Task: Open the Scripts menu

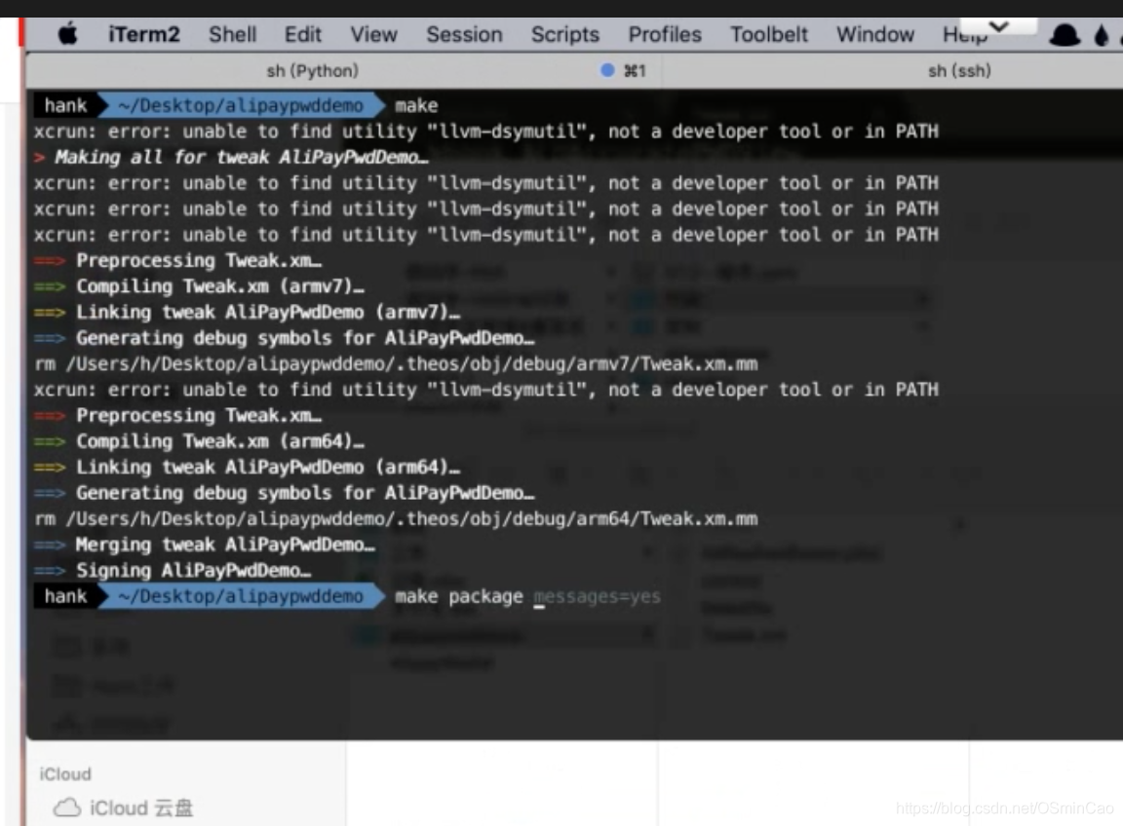Action: coord(565,34)
